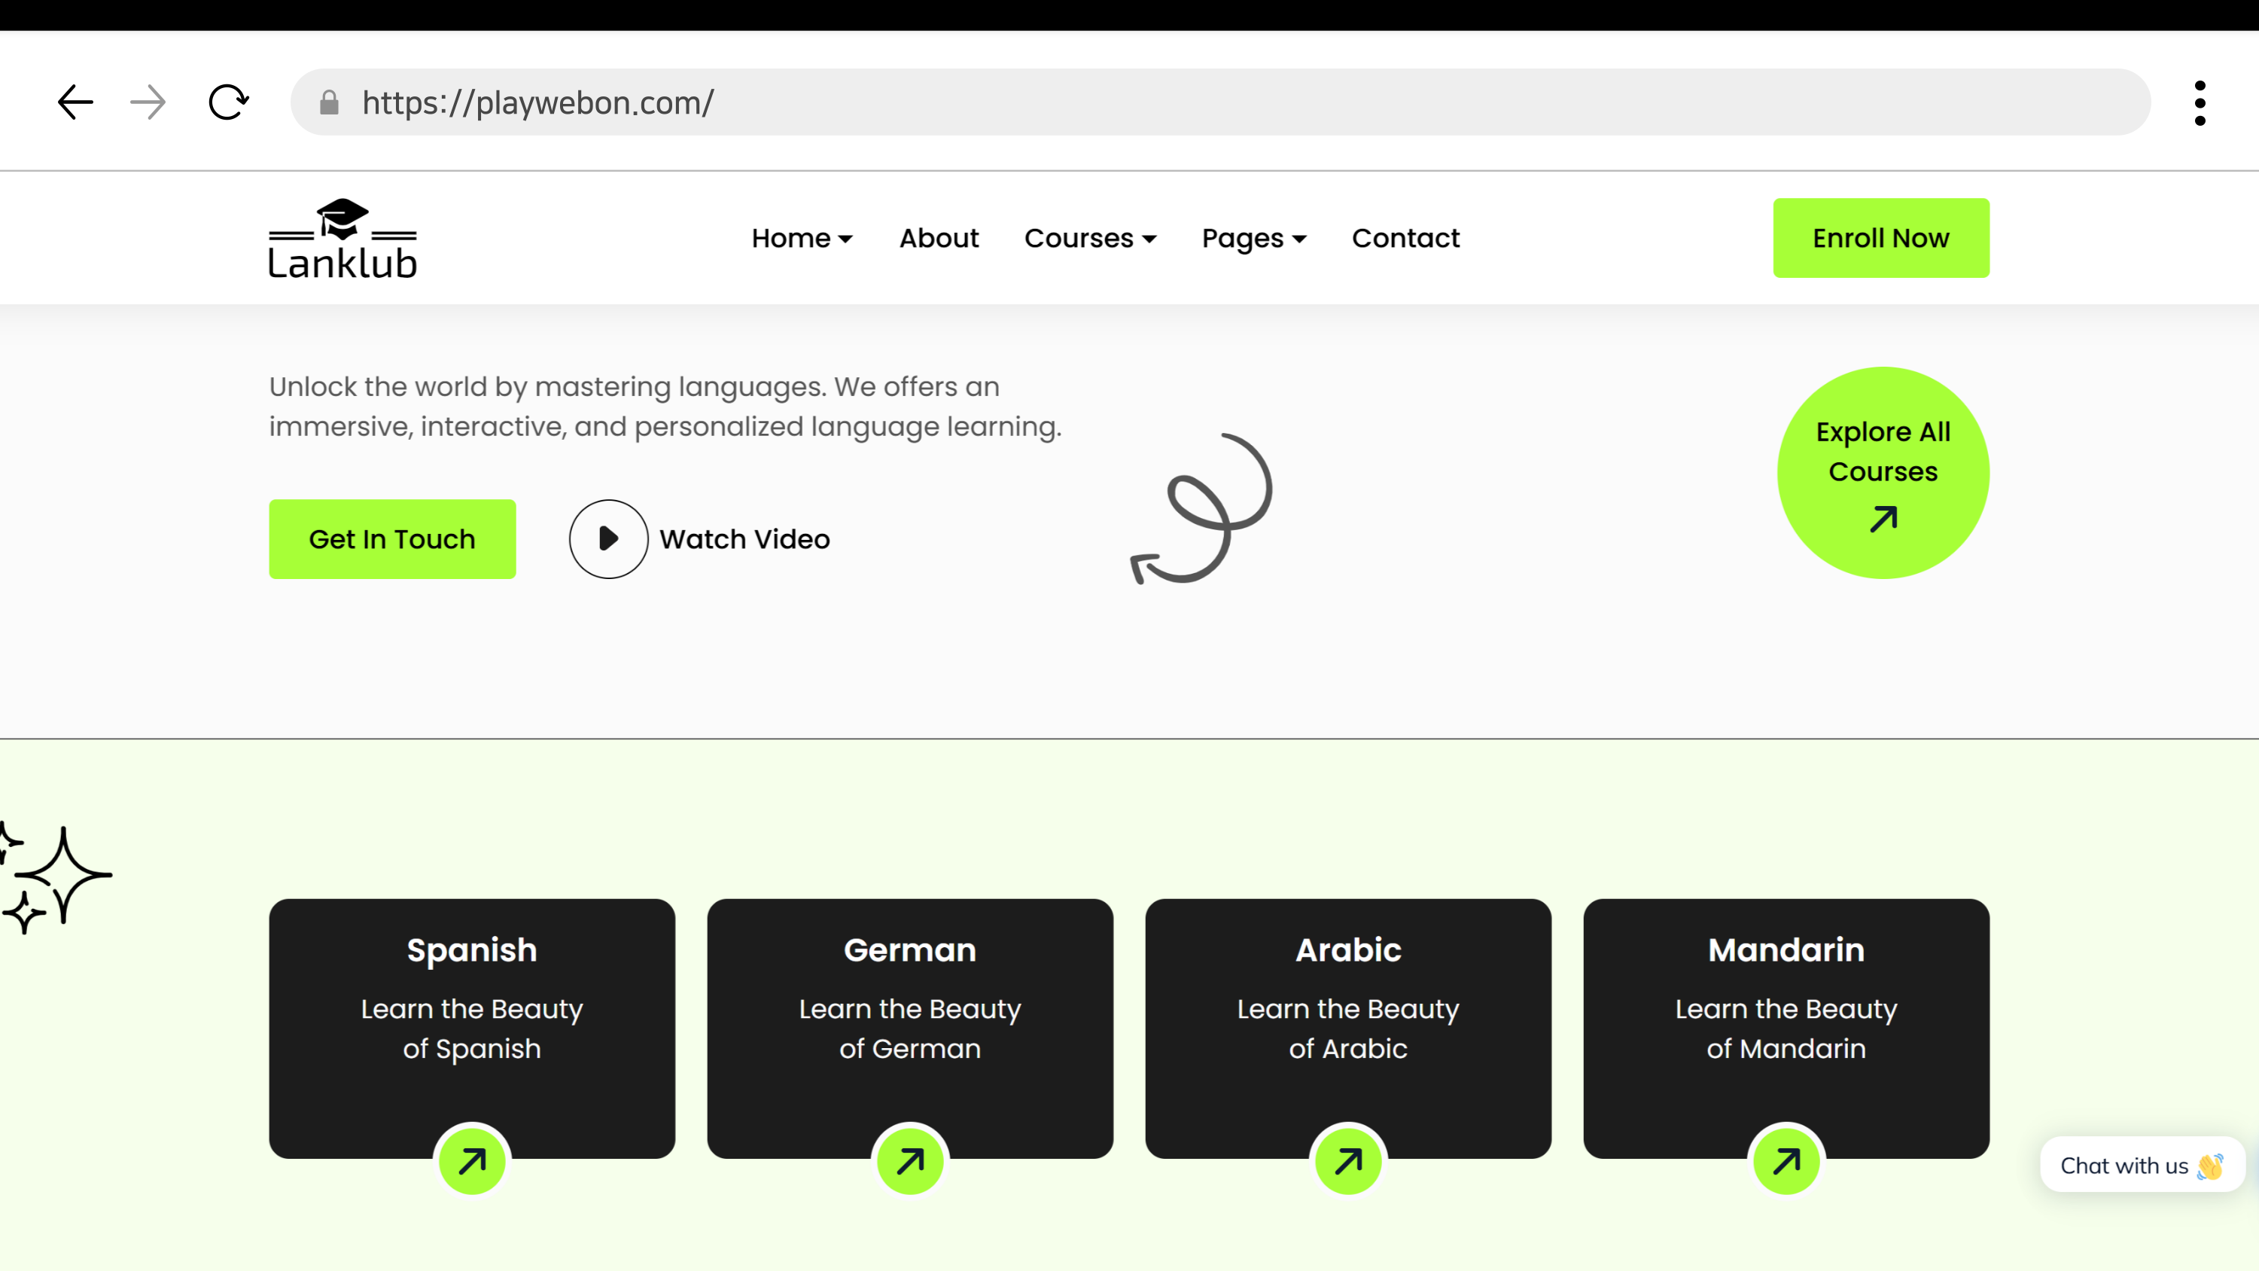Click the Get In Touch button
The width and height of the screenshot is (2259, 1271).
click(392, 538)
